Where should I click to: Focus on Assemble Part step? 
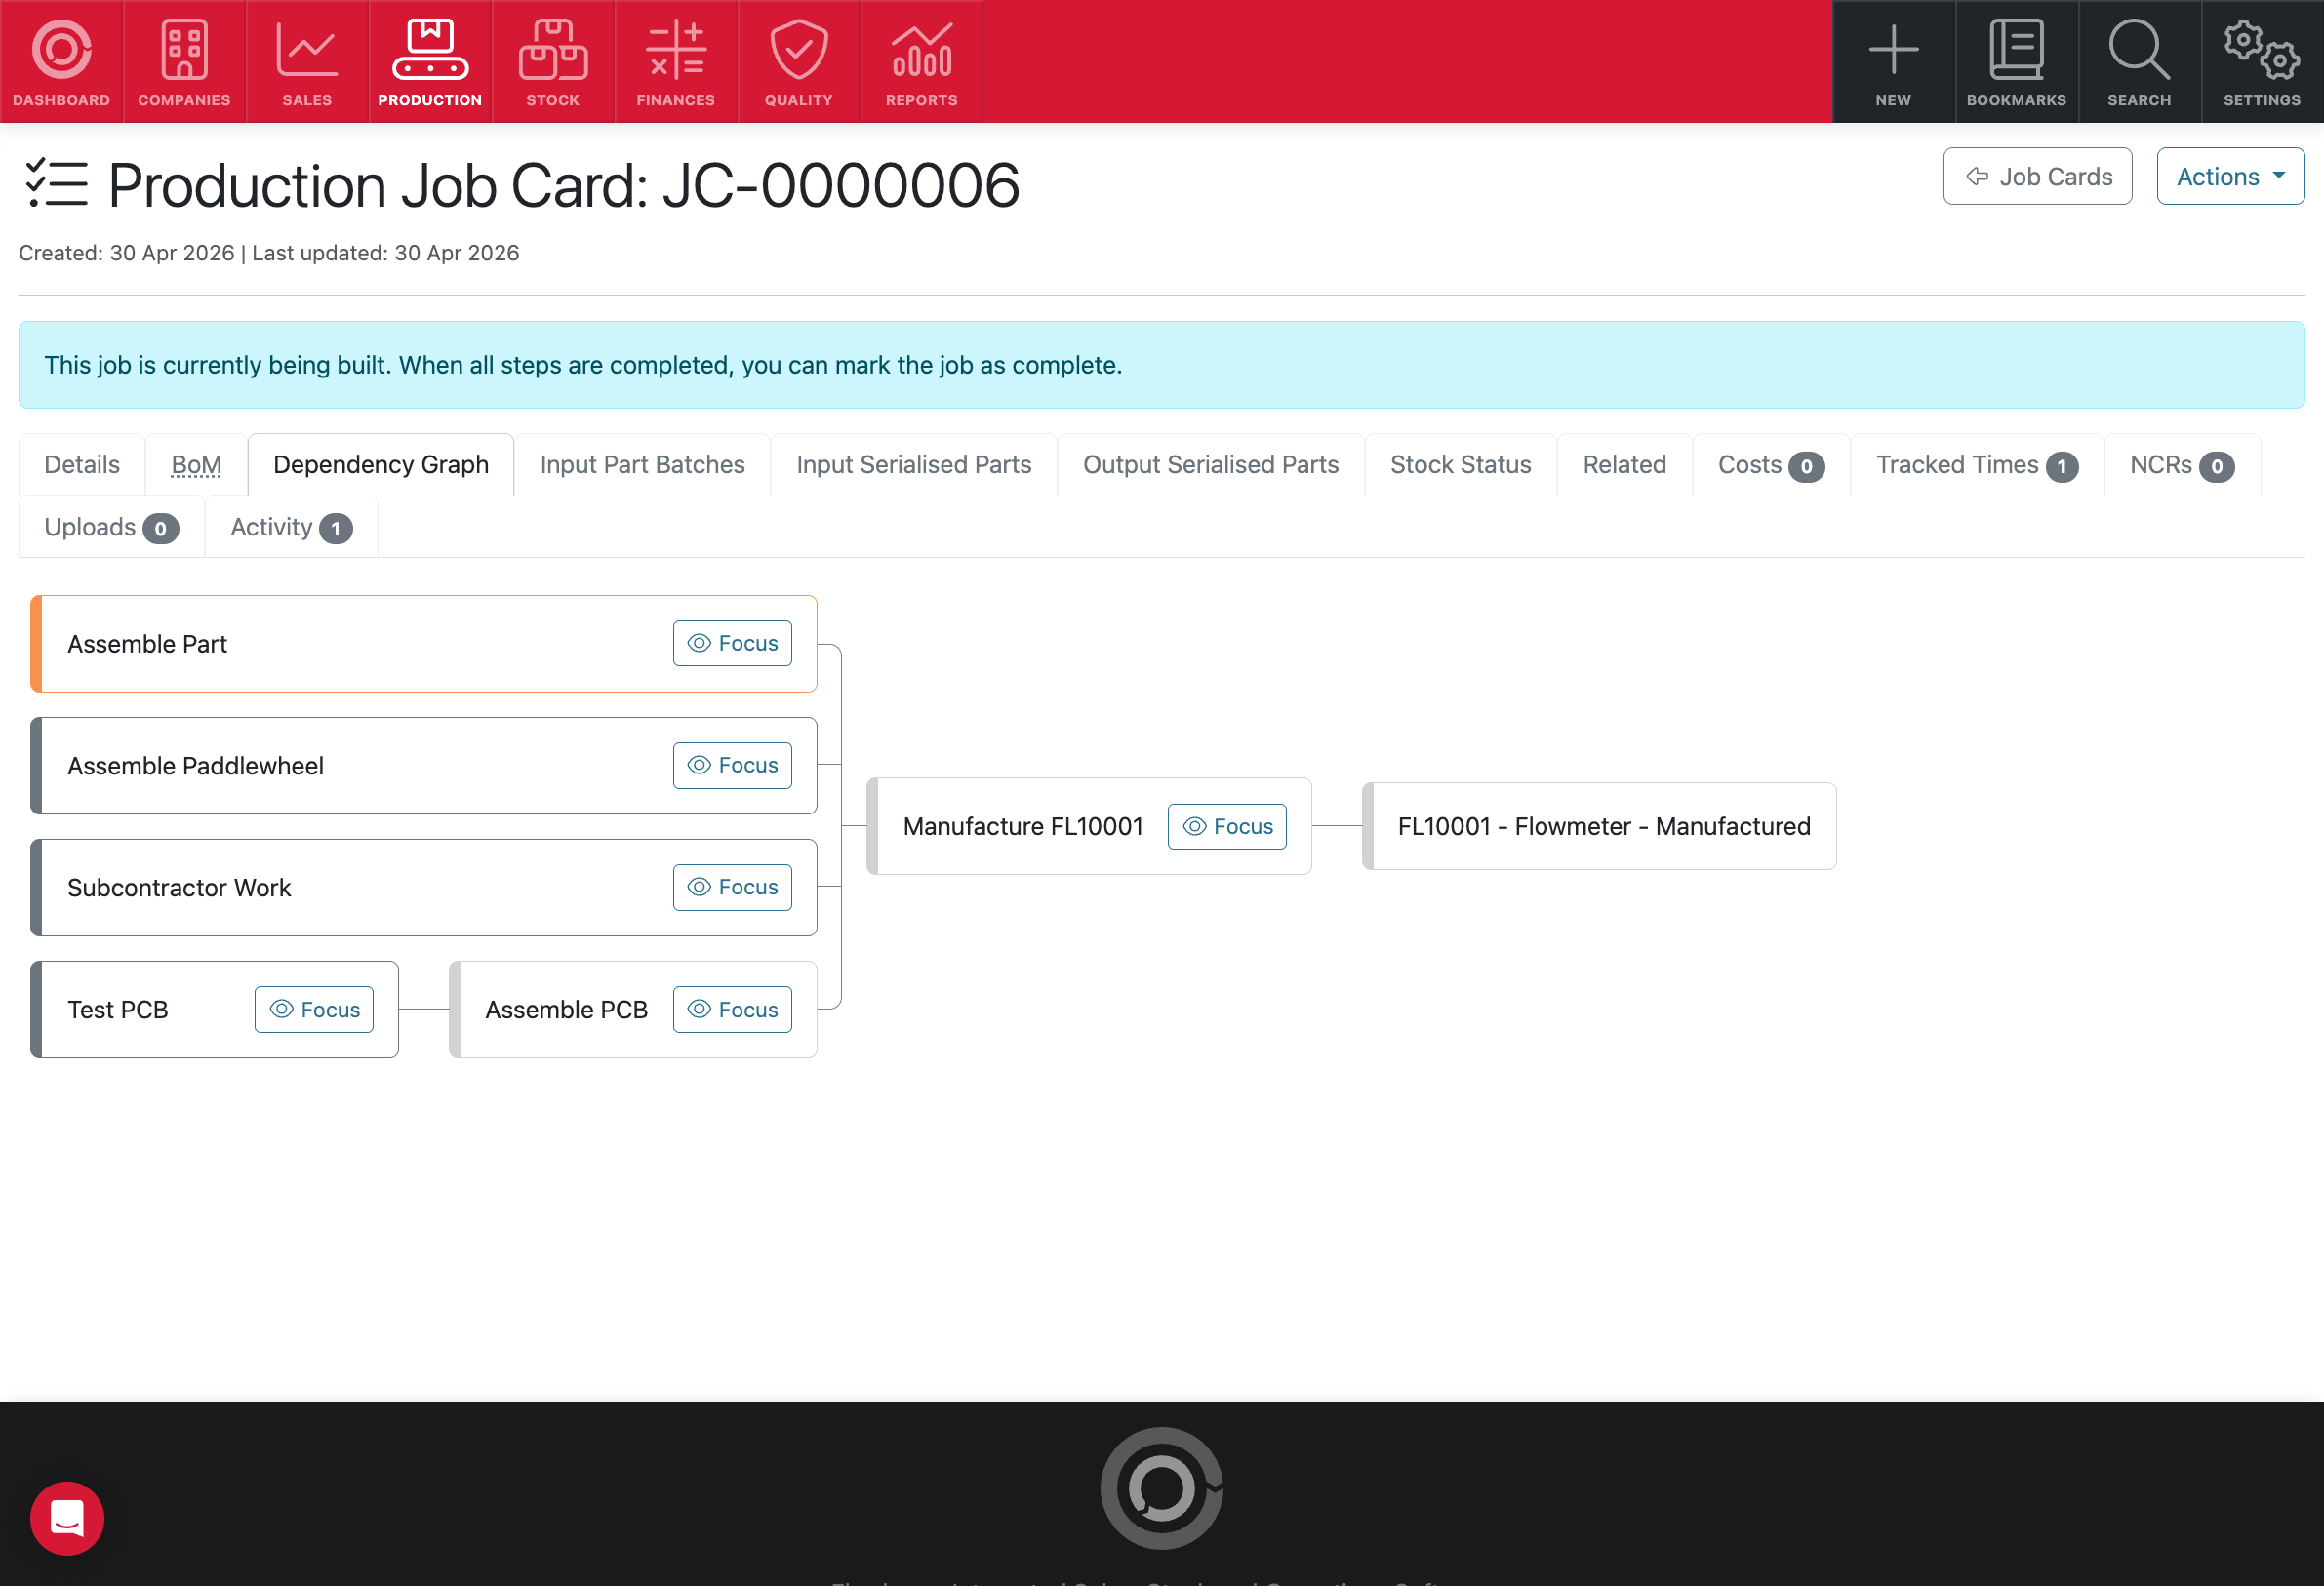point(732,643)
